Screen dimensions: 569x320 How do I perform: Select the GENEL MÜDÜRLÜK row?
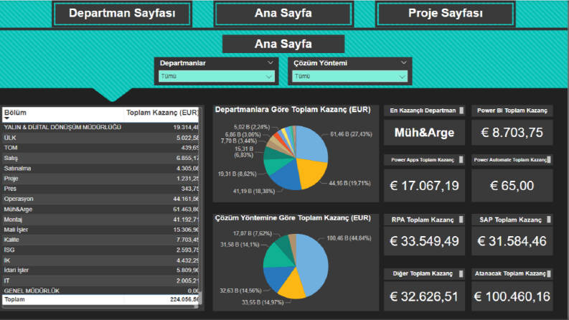[101, 291]
